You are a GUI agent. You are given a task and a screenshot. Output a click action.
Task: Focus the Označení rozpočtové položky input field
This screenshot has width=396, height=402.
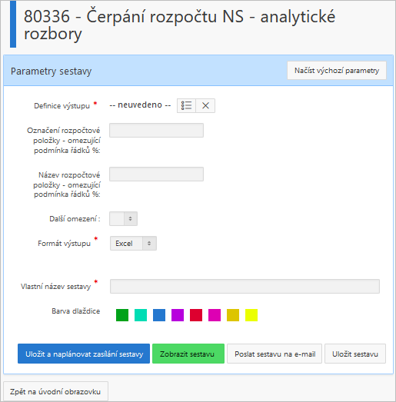(156, 130)
